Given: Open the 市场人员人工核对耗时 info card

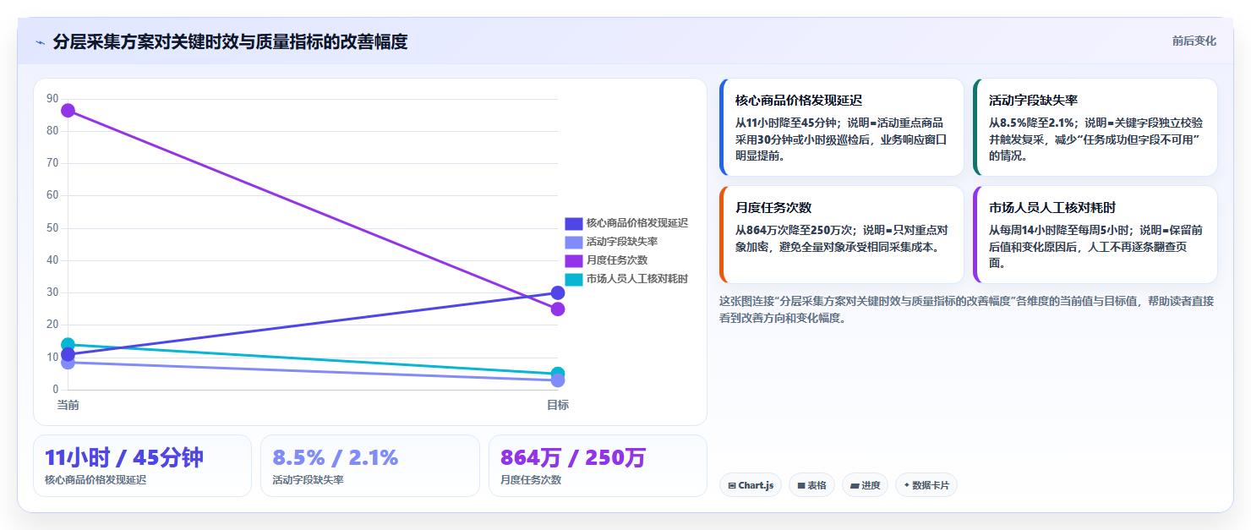Looking at the screenshot, I should (1095, 234).
